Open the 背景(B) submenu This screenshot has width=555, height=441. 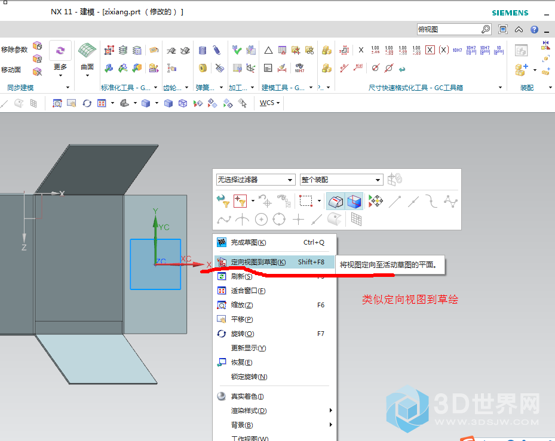[275, 425]
